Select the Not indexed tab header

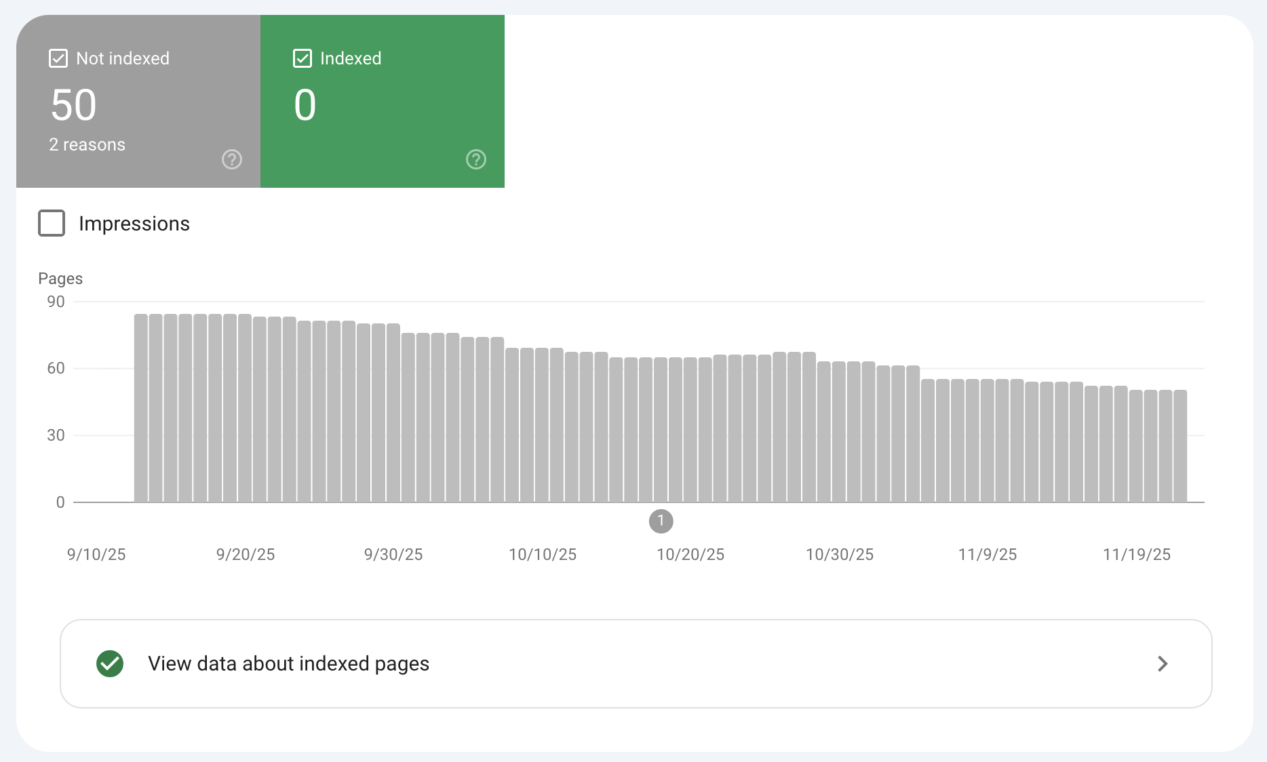coord(123,58)
